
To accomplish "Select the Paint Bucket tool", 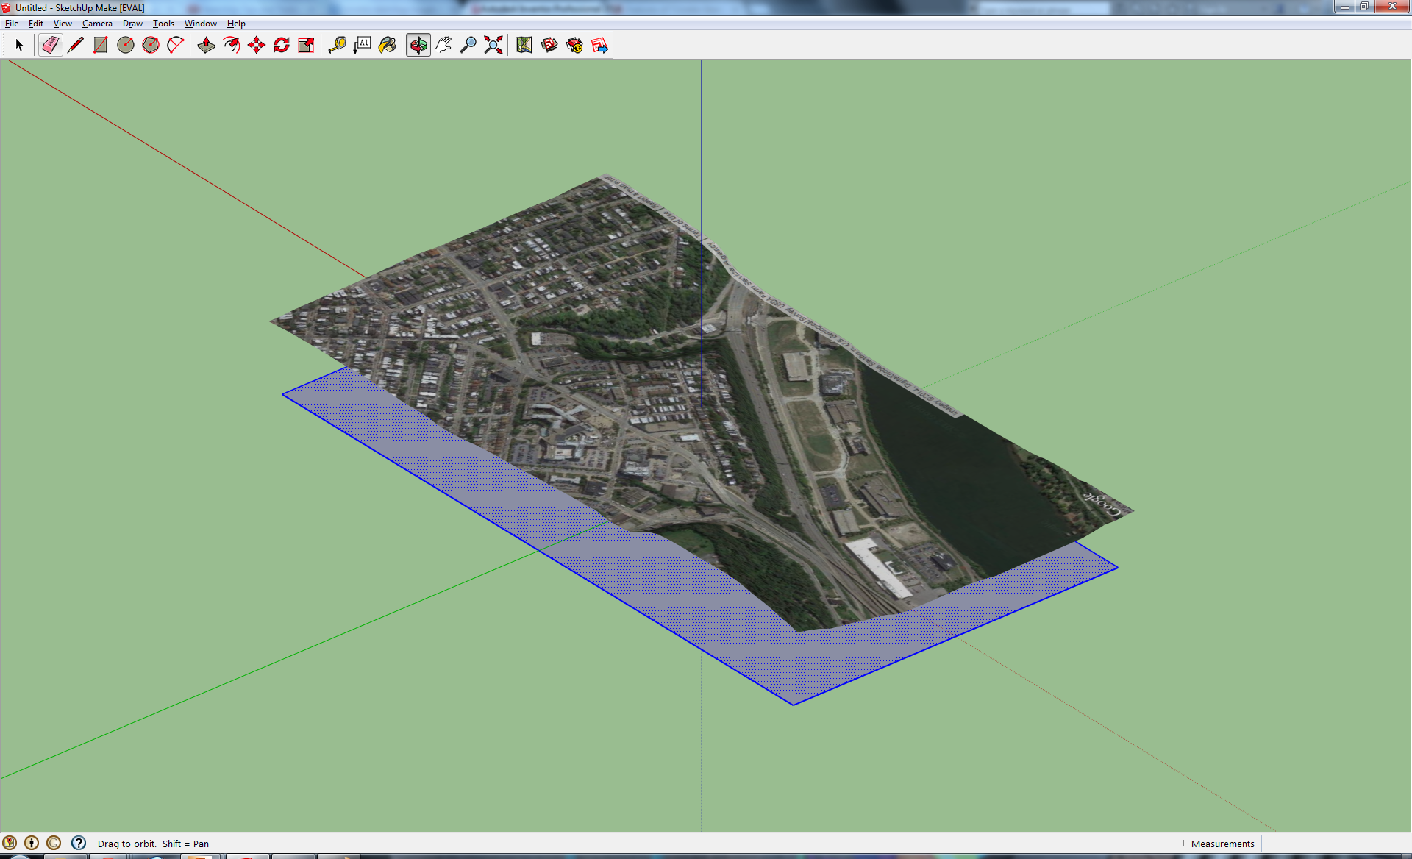I will pyautogui.click(x=387, y=45).
